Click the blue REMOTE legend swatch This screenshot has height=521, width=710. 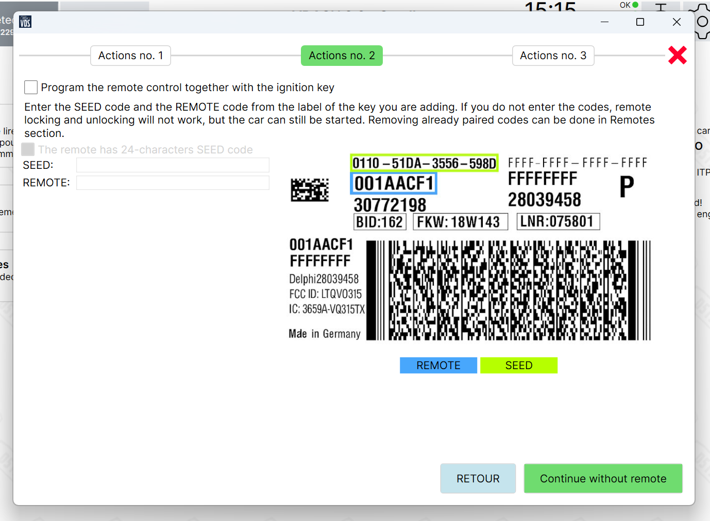(438, 365)
